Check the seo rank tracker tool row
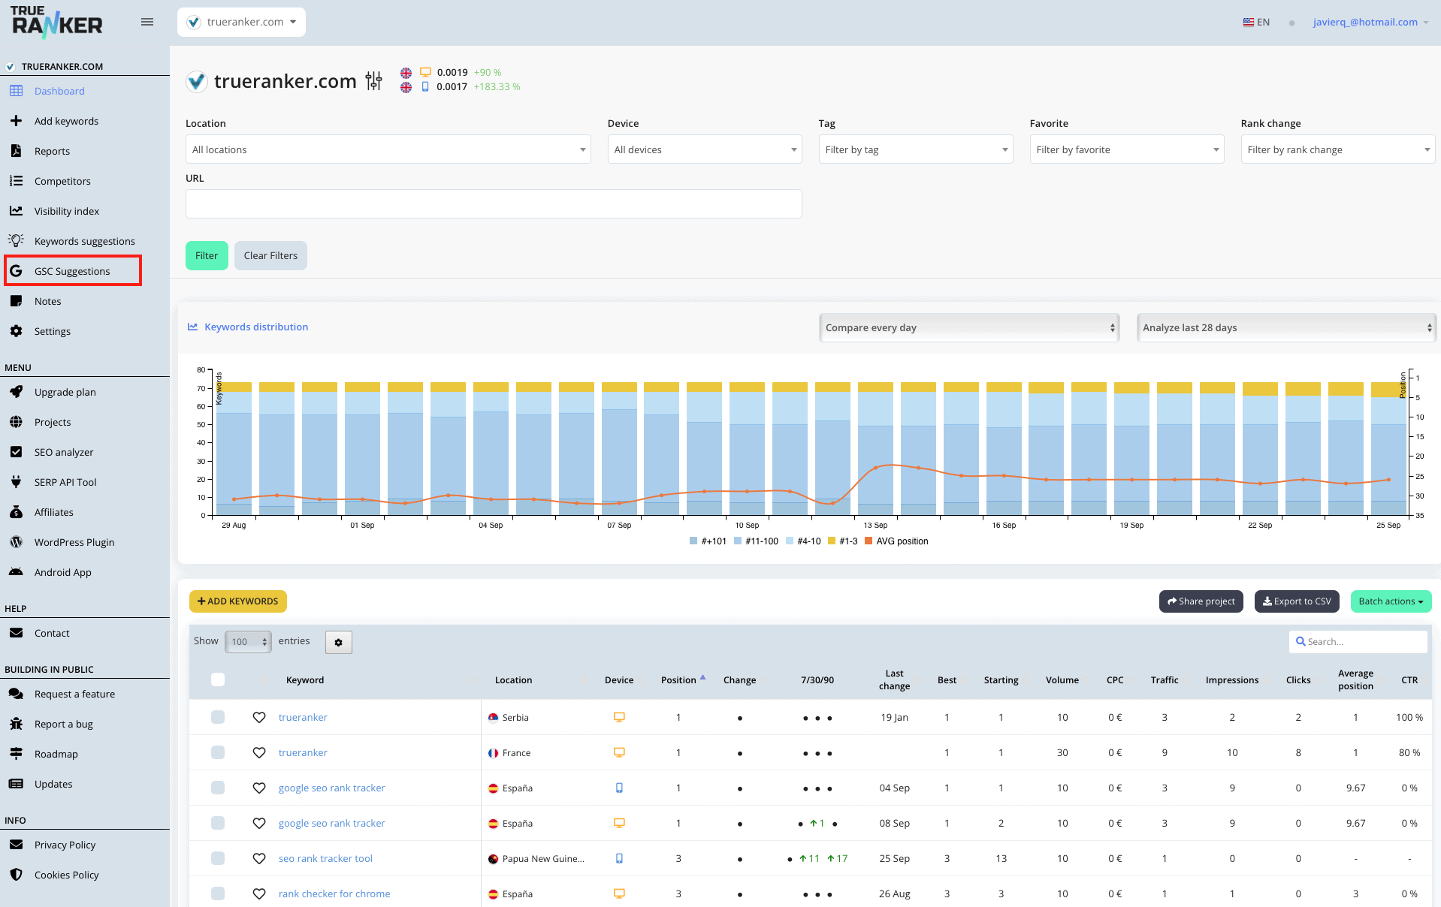This screenshot has width=1441, height=907. (x=218, y=858)
